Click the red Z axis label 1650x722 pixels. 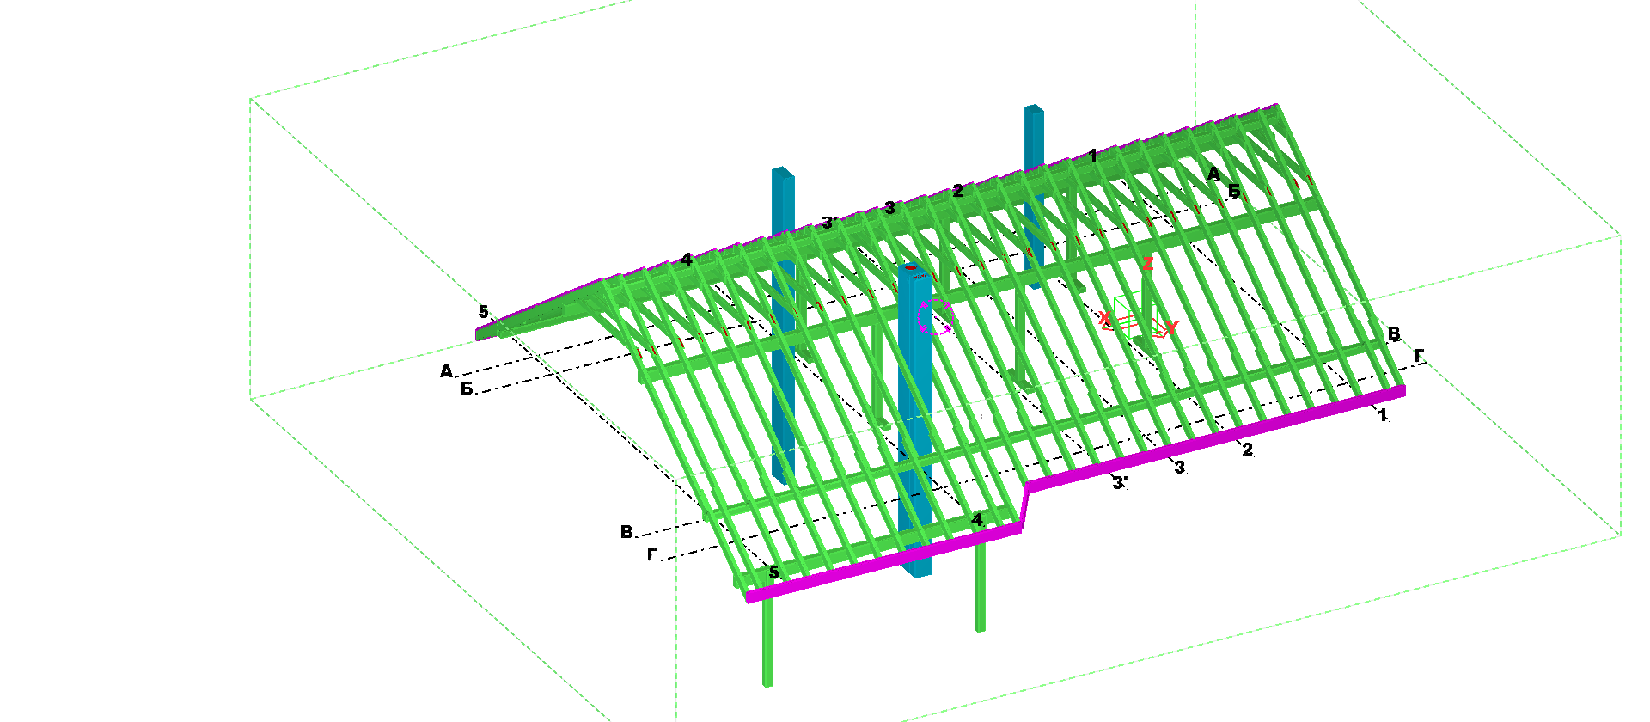[1147, 264]
